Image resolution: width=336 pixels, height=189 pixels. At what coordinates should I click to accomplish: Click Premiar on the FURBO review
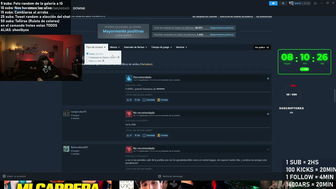162,100
